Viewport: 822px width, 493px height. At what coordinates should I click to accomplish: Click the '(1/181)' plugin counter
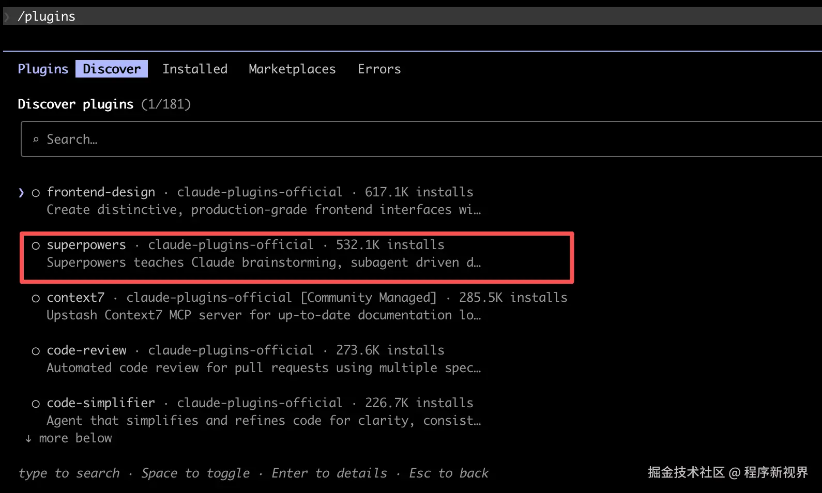(x=166, y=104)
